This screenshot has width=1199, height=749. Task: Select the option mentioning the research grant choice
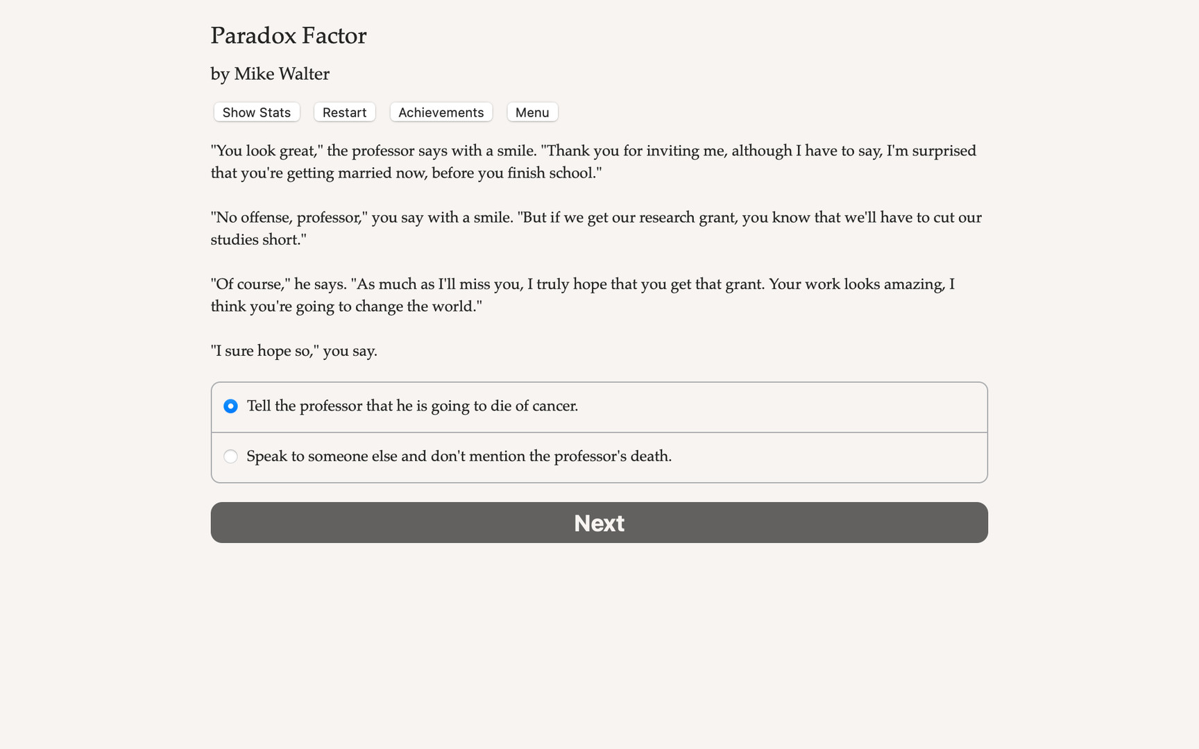point(413,406)
